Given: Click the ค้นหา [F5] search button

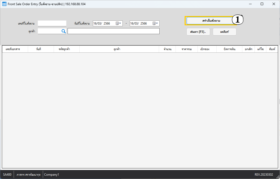Looking at the screenshot, I should 198,32.
